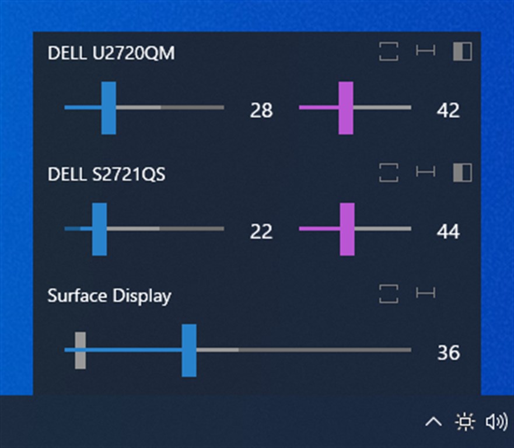This screenshot has width=514, height=448.
Task: Click the volume speaker tray icon
Action: [496, 421]
